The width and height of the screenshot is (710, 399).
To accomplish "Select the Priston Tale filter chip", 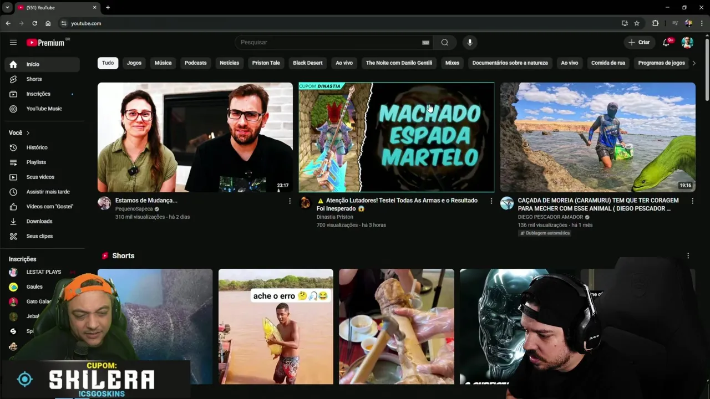I will coord(266,63).
